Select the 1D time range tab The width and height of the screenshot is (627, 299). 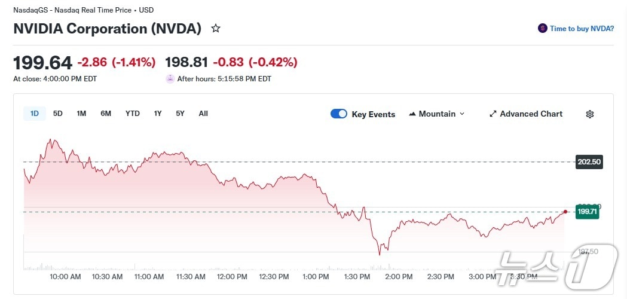pos(35,114)
